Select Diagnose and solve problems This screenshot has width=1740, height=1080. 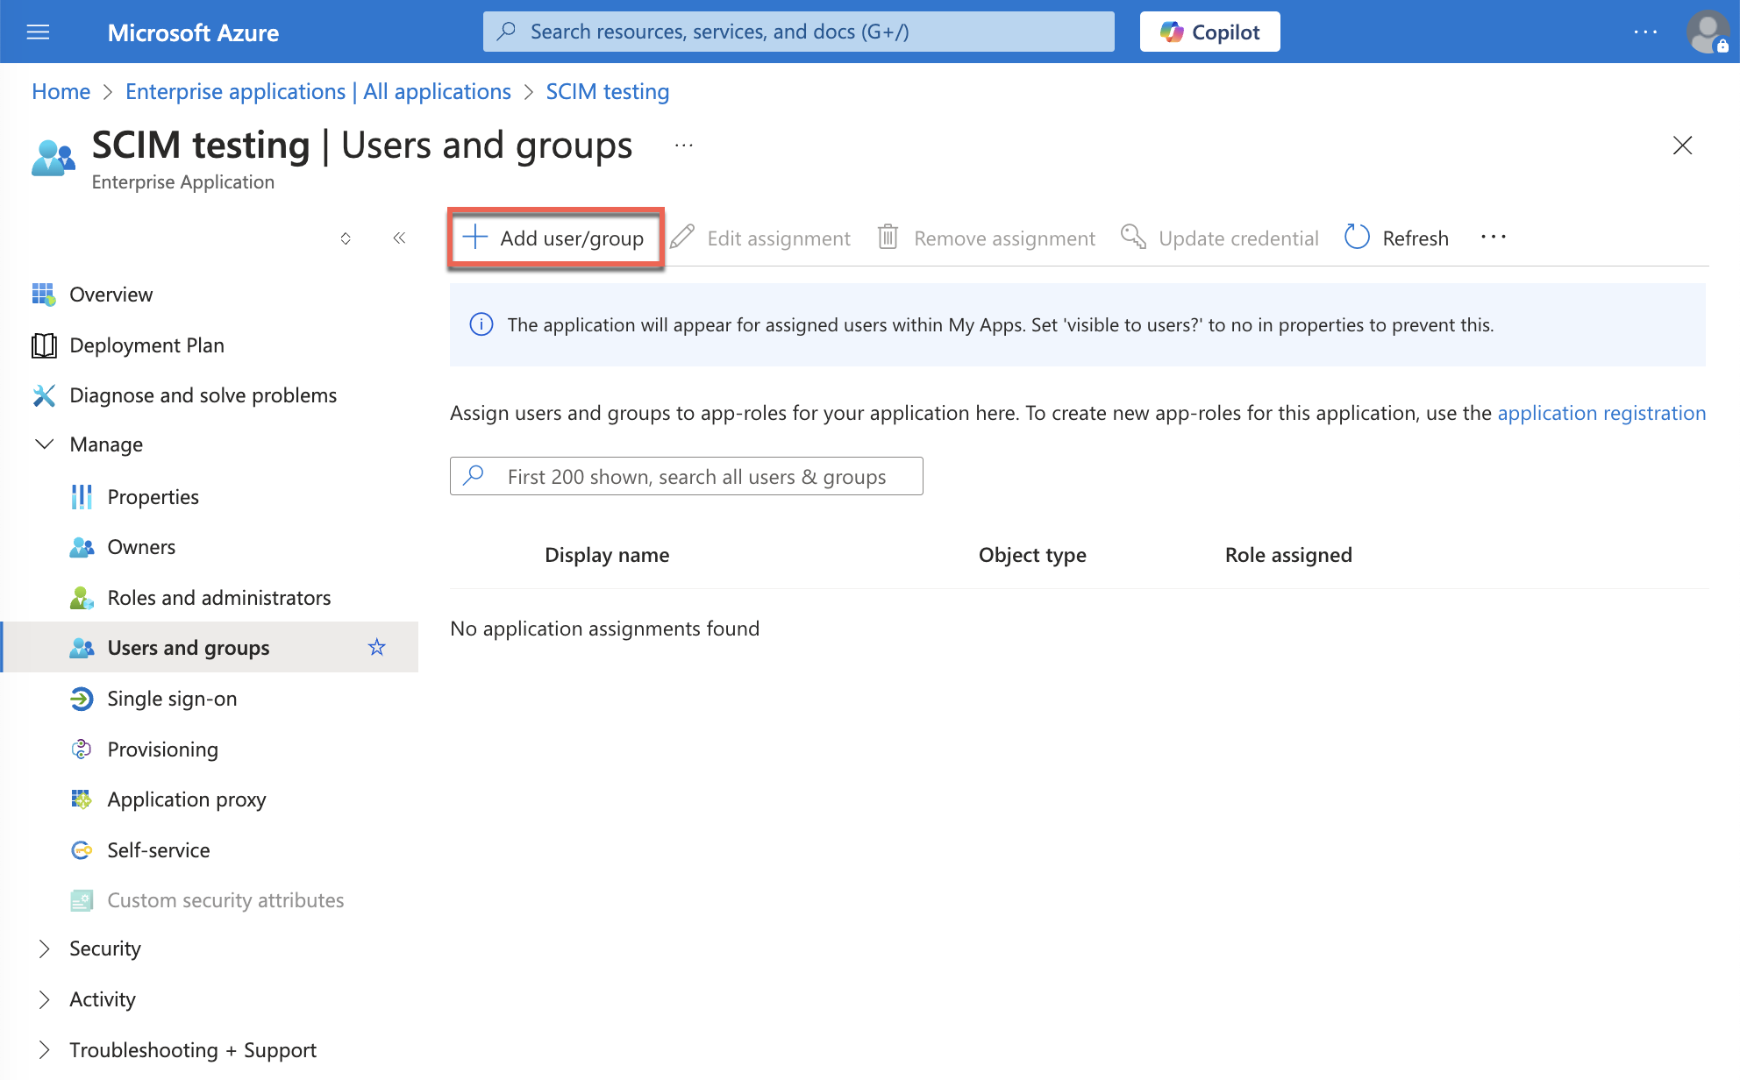click(203, 395)
